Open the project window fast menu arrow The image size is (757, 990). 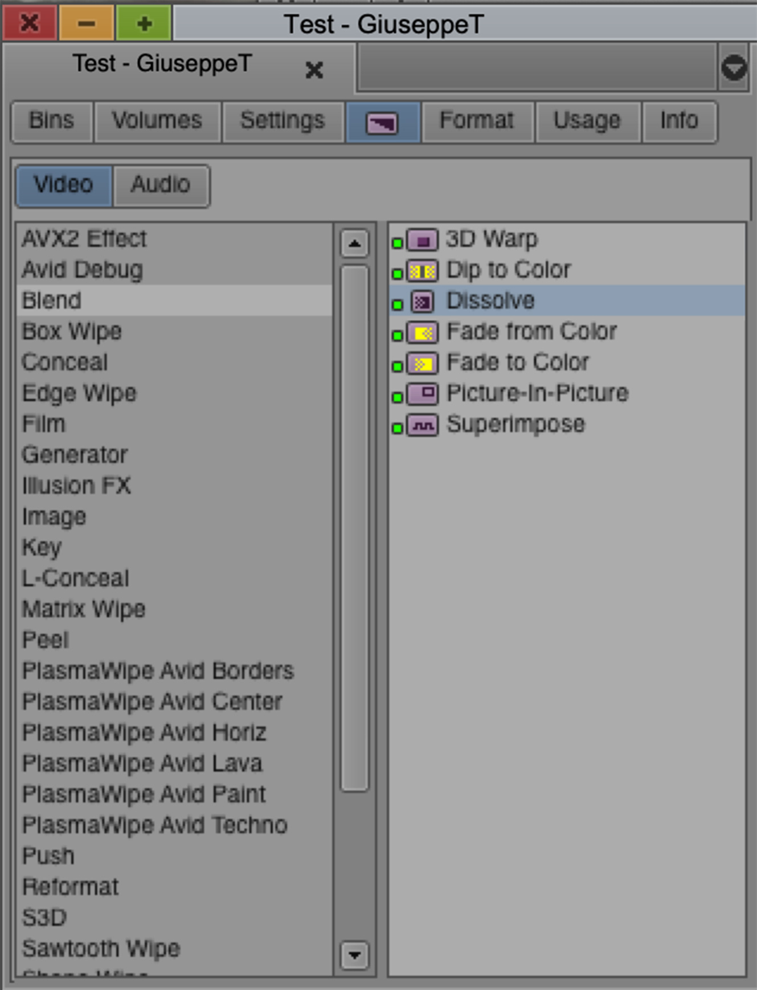click(x=734, y=68)
